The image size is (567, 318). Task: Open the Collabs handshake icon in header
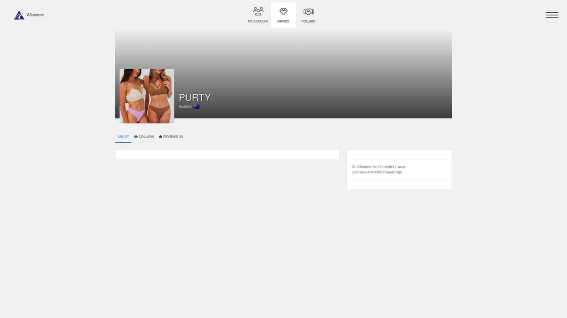[x=309, y=11]
